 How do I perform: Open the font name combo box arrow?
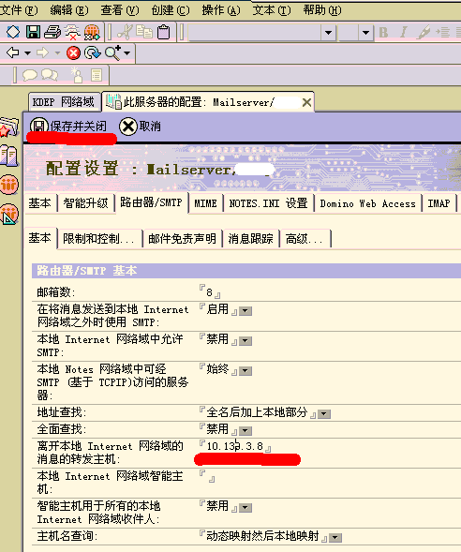click(328, 33)
